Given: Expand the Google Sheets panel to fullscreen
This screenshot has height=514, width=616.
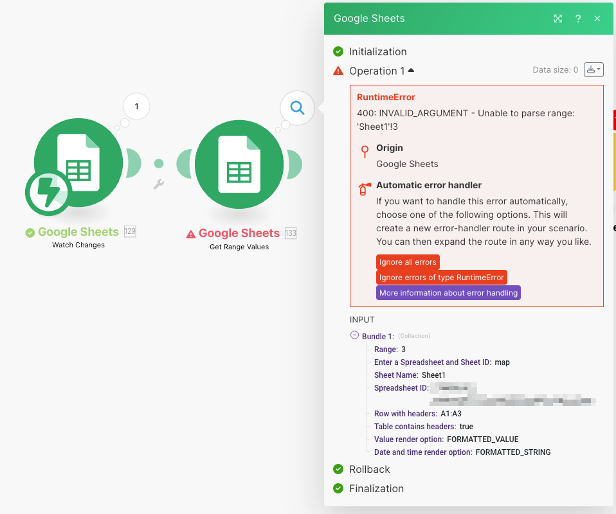Looking at the screenshot, I should pyautogui.click(x=557, y=19).
